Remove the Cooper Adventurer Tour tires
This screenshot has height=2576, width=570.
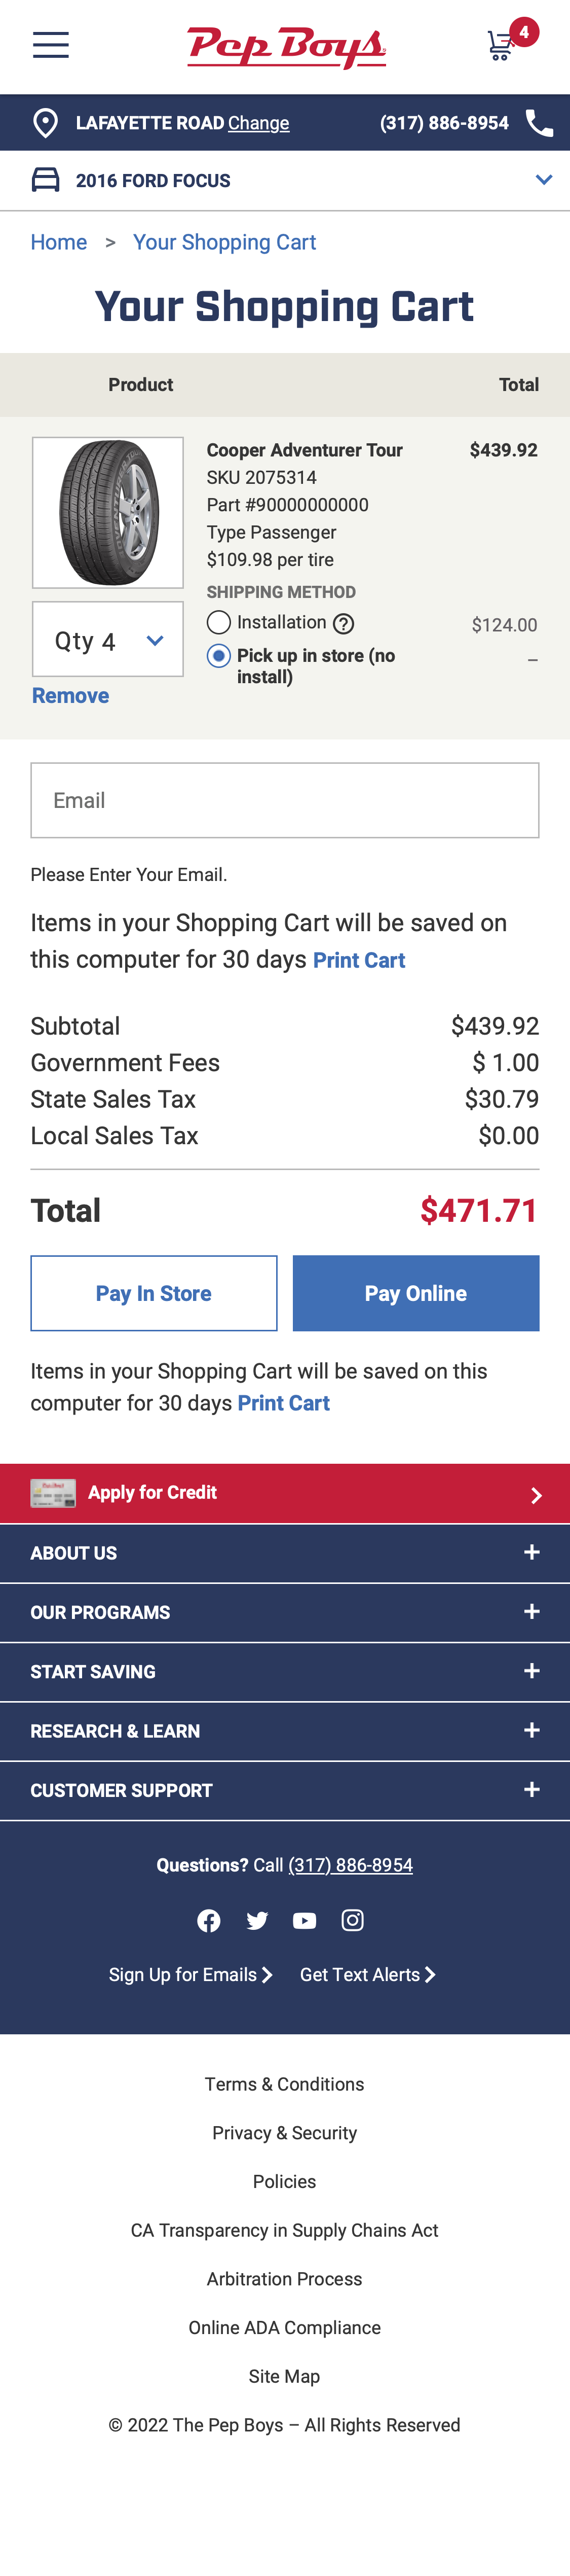click(70, 694)
